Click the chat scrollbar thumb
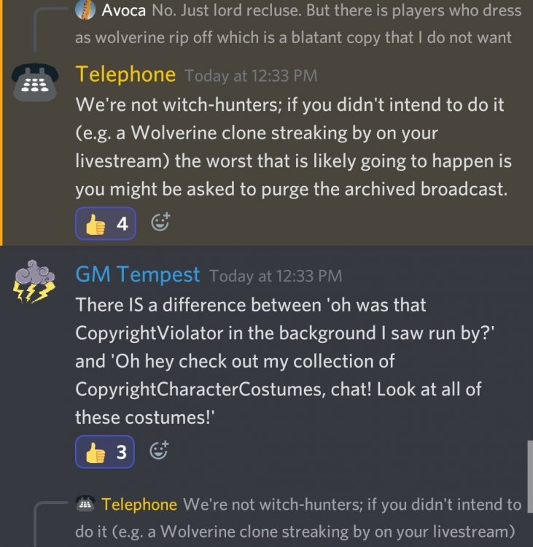Image resolution: width=533 pixels, height=547 pixels. pos(530,476)
